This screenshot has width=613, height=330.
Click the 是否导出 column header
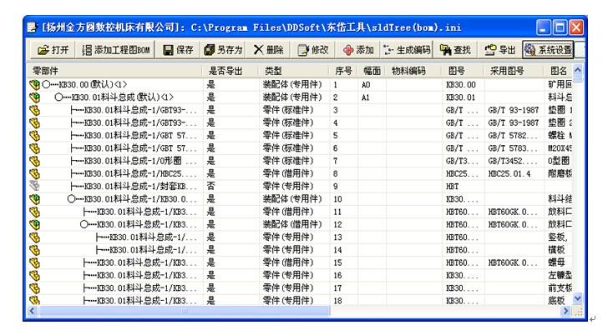click(x=231, y=71)
